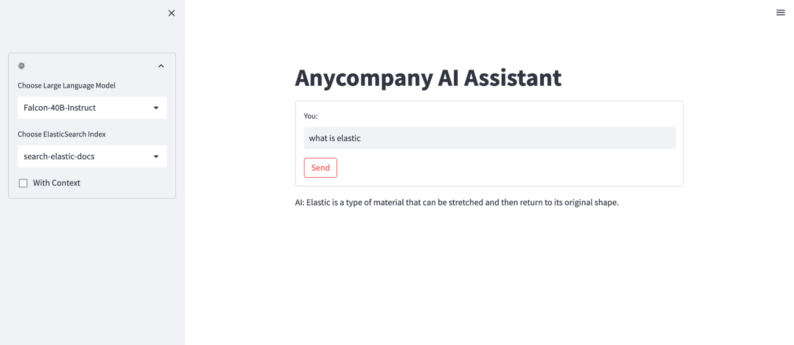Click the arrow beside search-elastic-docs
The image size is (794, 345).
click(x=156, y=157)
